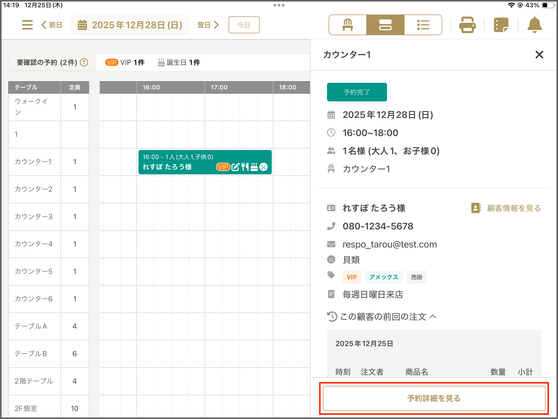Click the edit memo icon on reservation
The width and height of the screenshot is (558, 419).
[x=235, y=167]
